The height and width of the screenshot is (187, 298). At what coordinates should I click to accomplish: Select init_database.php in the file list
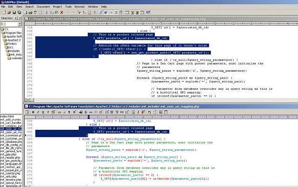[11, 142]
